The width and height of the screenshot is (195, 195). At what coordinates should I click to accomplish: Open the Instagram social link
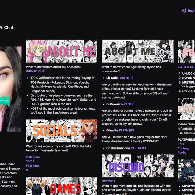click(33, 157)
